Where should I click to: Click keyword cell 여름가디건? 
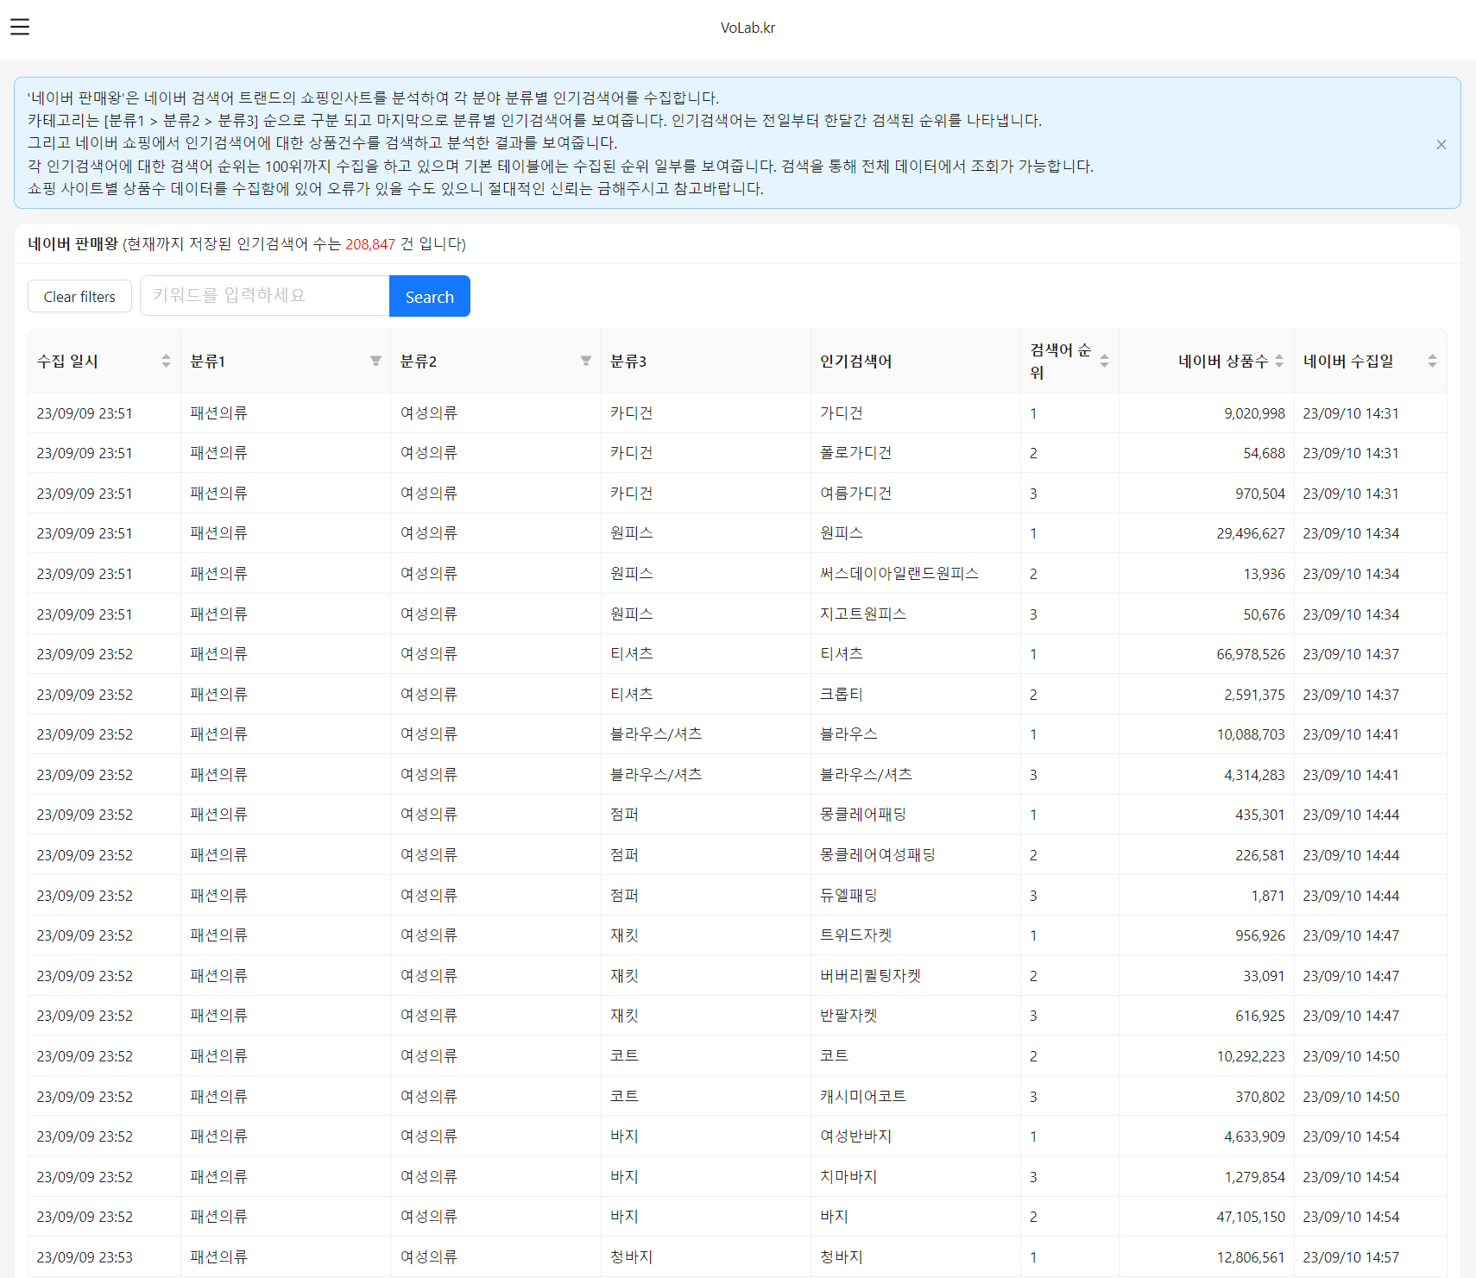pos(855,494)
